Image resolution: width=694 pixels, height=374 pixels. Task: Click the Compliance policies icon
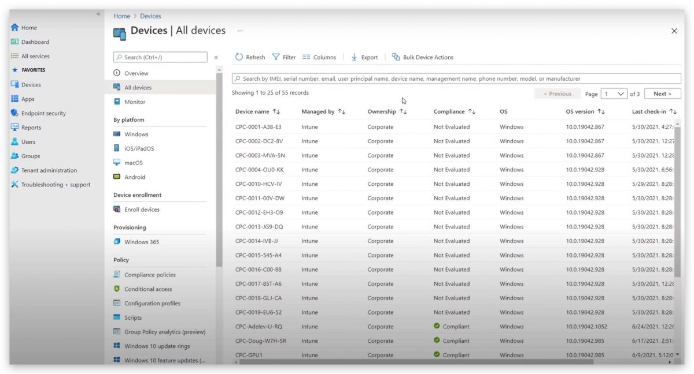[117, 275]
